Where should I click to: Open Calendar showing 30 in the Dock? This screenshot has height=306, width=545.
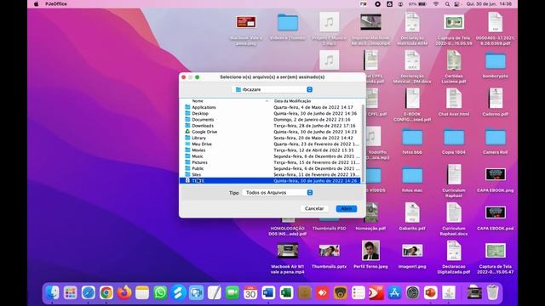(x=250, y=292)
